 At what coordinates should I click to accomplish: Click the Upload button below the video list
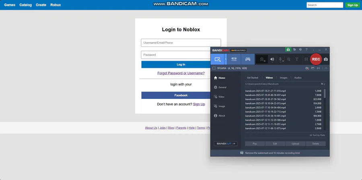click(x=295, y=143)
